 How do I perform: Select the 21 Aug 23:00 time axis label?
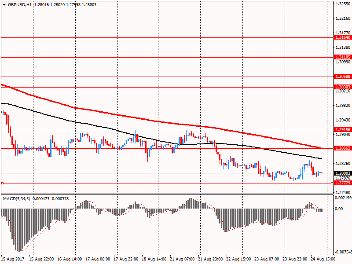click(x=210, y=259)
